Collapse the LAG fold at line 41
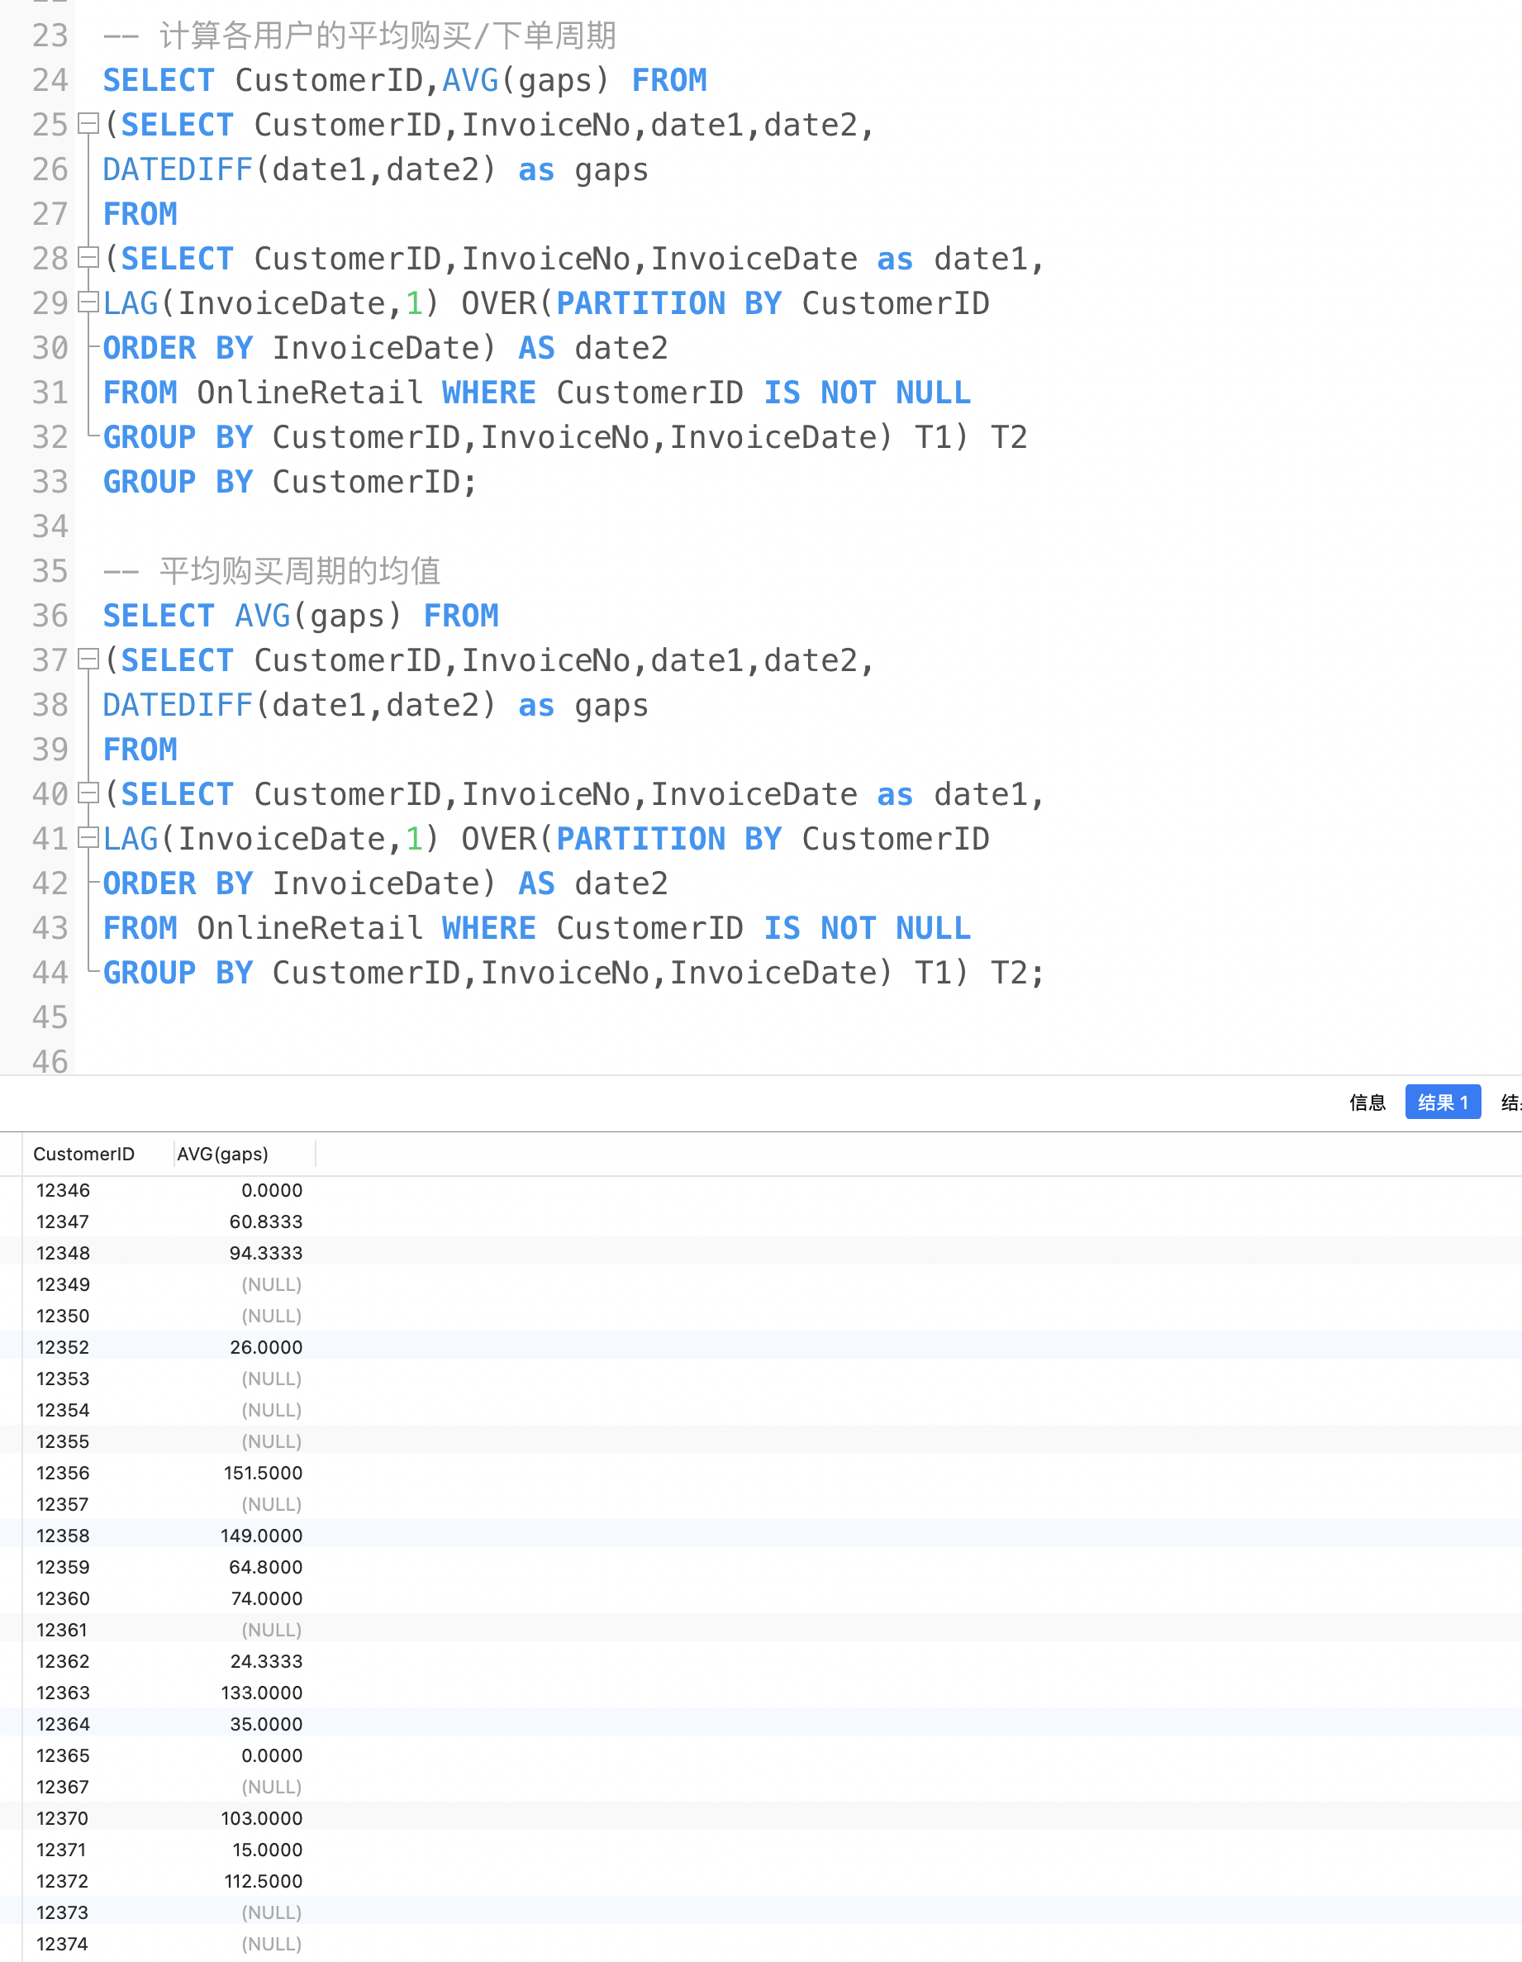This screenshot has height=1962, width=1522. click(88, 838)
